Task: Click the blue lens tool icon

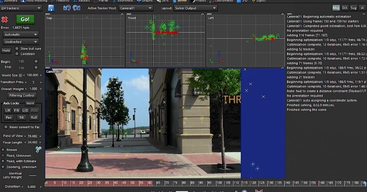Action: pyautogui.click(x=38, y=149)
